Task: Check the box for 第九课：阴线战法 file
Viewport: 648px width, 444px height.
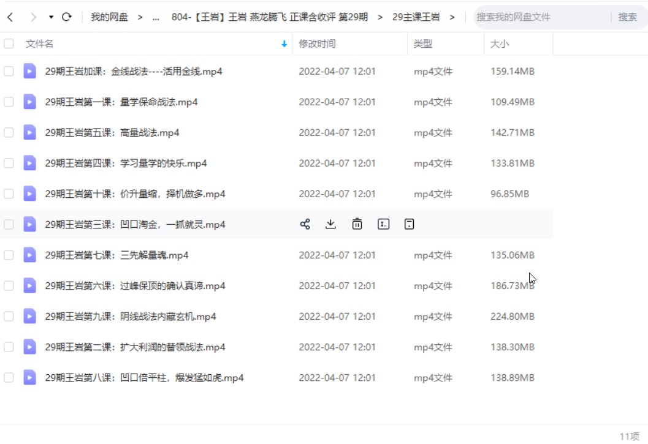Action: coord(9,316)
